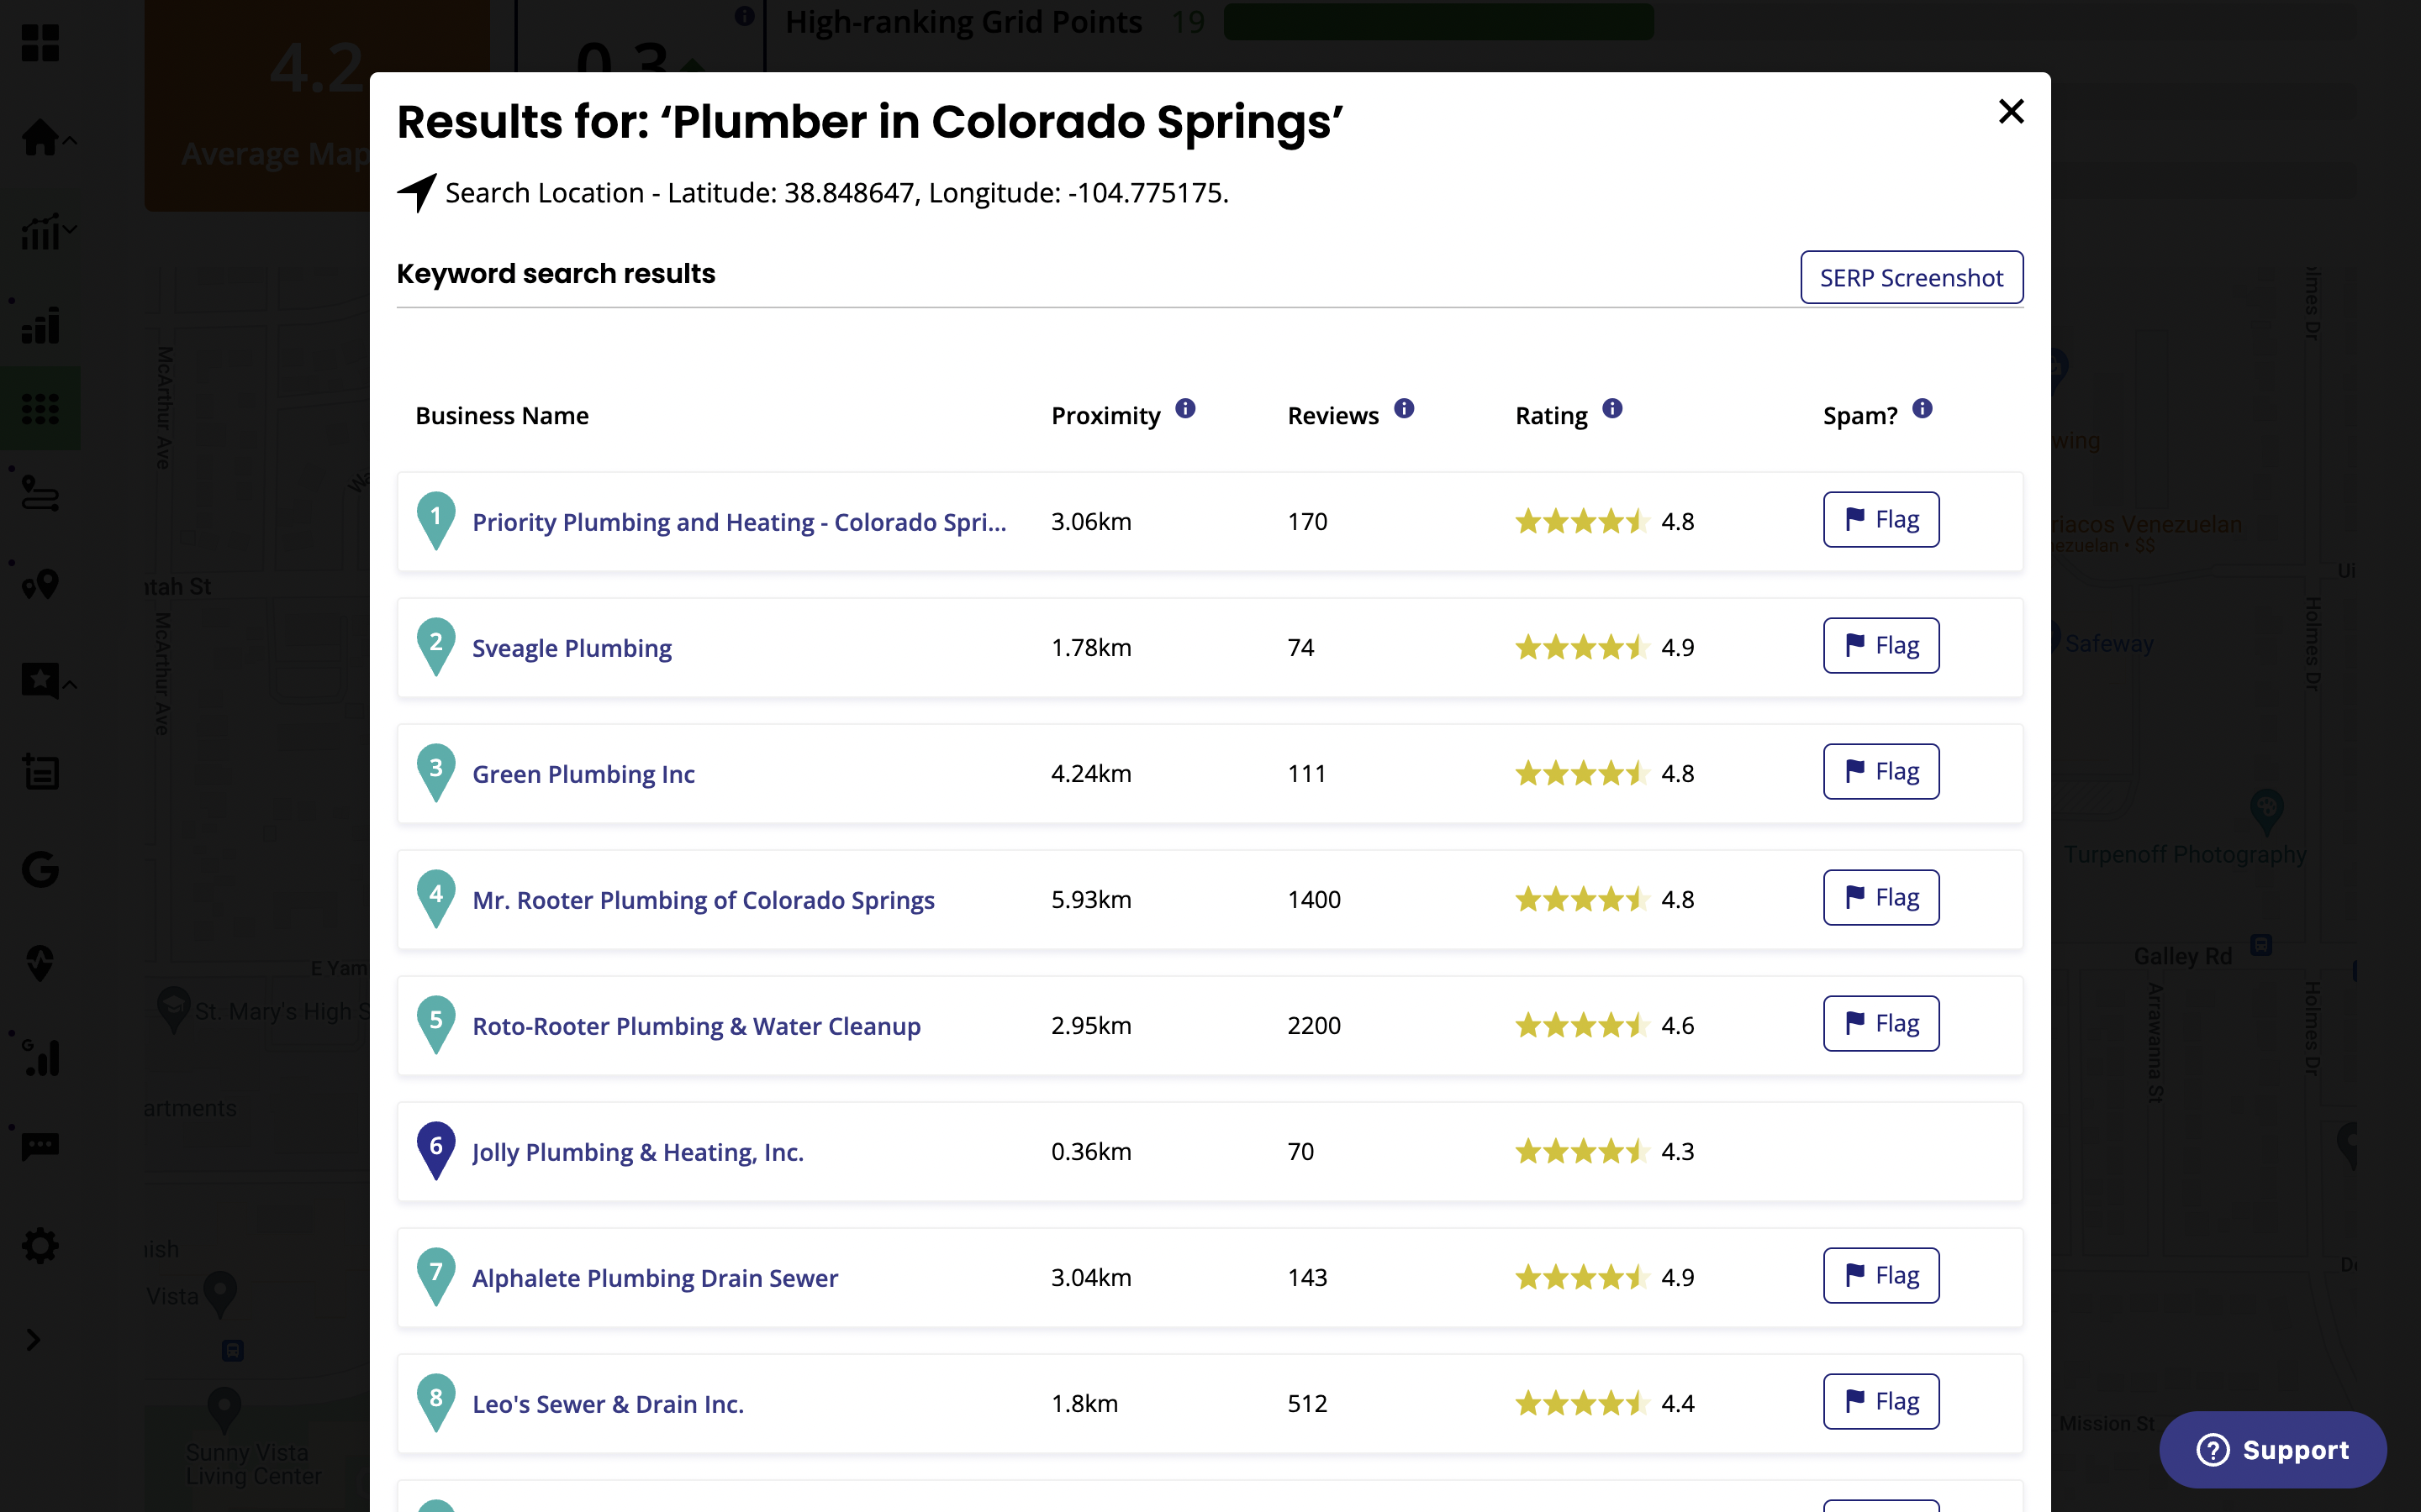2421x1512 pixels.
Task: Flag Roto-Rooter Plumbing & Water Cleanup
Action: tap(1880, 1024)
